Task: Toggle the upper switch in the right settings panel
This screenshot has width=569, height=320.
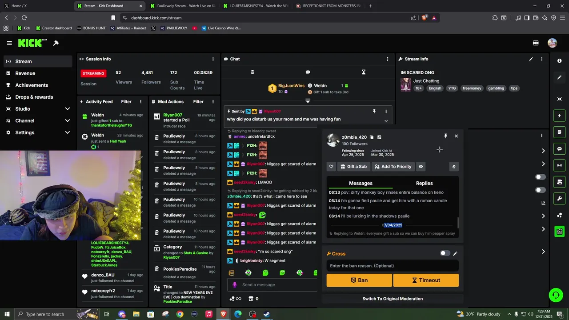Action: click(x=540, y=177)
